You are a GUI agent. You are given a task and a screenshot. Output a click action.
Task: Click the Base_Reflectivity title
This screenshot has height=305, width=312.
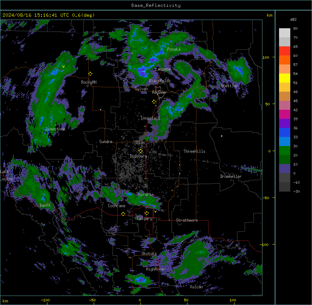pyautogui.click(x=156, y=5)
